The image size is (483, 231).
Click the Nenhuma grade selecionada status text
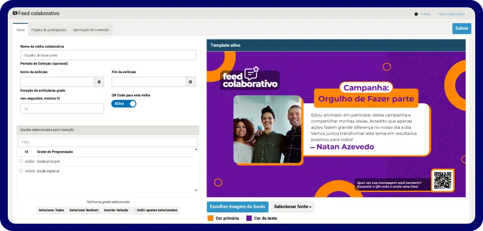tap(108, 202)
